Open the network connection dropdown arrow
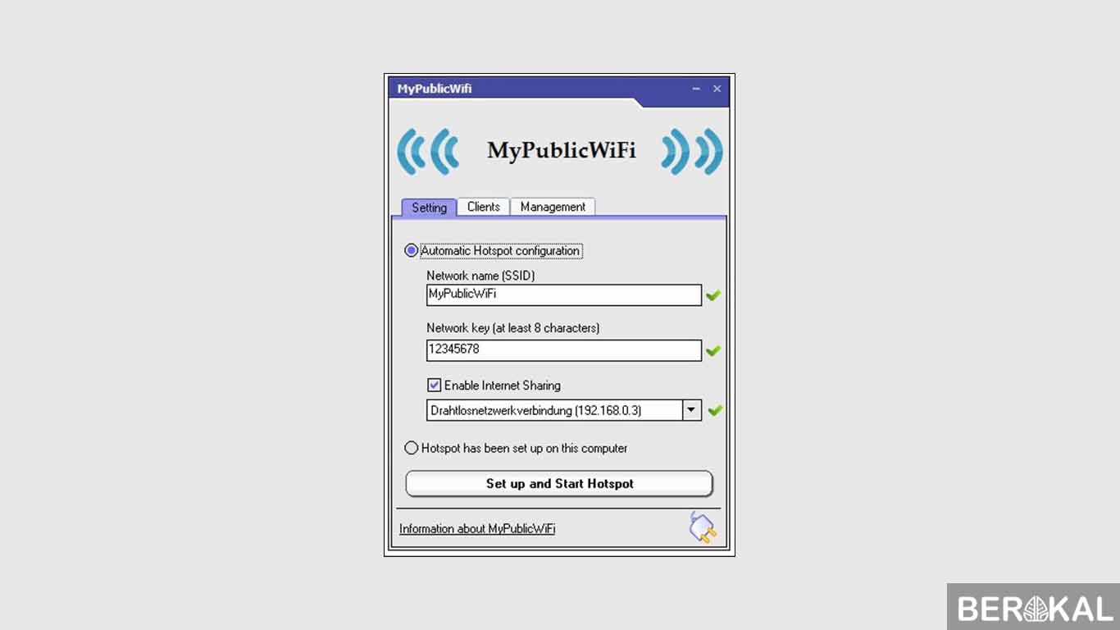 click(x=692, y=410)
